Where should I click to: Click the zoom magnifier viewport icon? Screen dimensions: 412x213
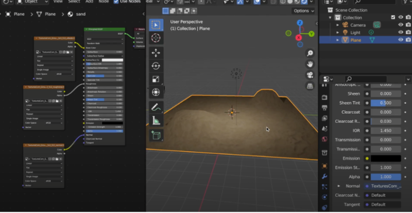pos(310,54)
